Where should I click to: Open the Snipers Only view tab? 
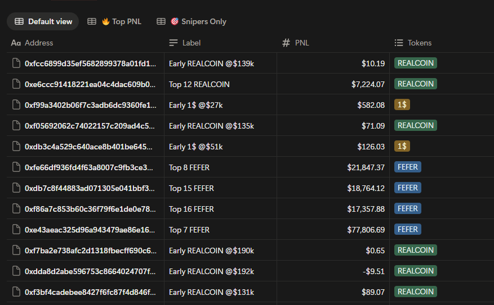[x=192, y=21]
